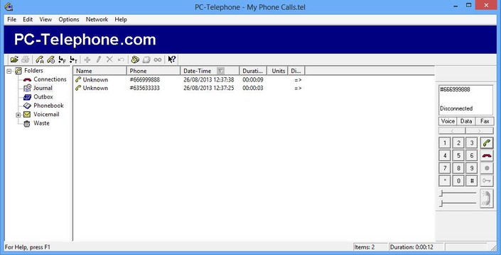501x255 pixels.
Task: Click the open file folder toolbar icon
Action: (x=14, y=59)
